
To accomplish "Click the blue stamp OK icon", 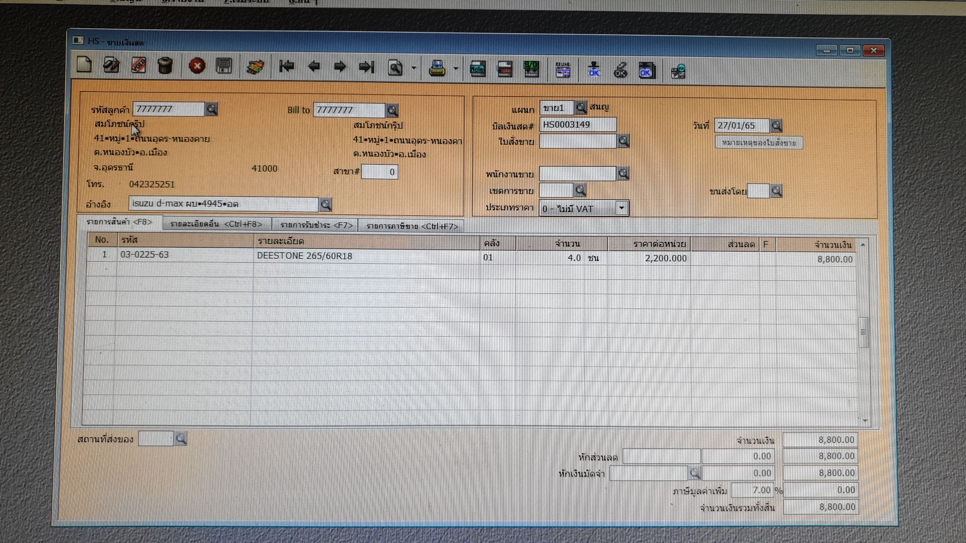I will pyautogui.click(x=594, y=70).
